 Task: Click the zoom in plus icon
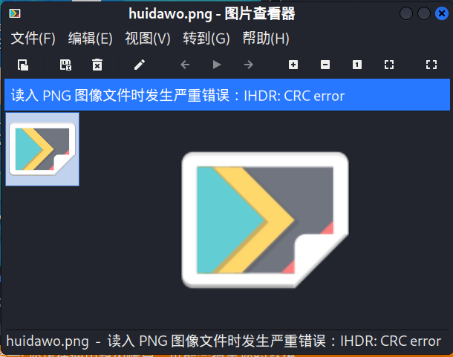[x=293, y=65]
